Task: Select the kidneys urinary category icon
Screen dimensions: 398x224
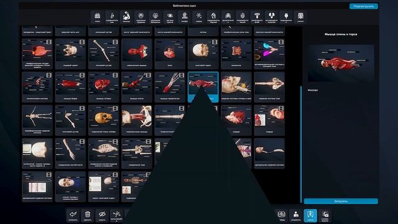Action: [x=271, y=17]
